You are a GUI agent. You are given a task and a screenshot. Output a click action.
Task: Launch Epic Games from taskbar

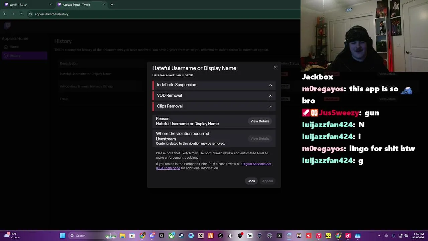pyautogui.click(x=162, y=236)
